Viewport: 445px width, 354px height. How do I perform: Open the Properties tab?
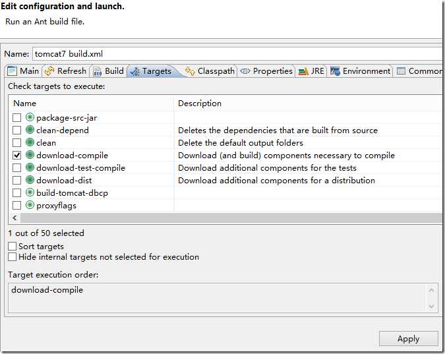266,71
